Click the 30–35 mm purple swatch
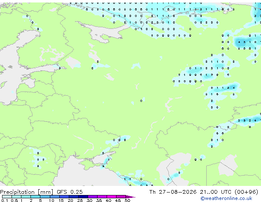The height and width of the screenshot is (202, 261). point(92,197)
